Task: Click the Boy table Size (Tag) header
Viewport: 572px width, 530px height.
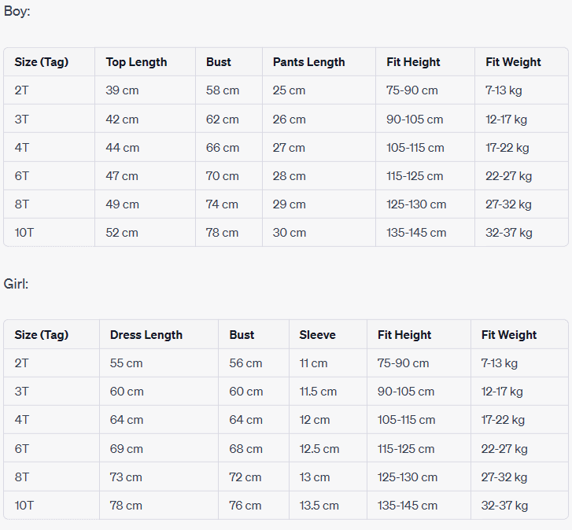Action: click(x=42, y=62)
